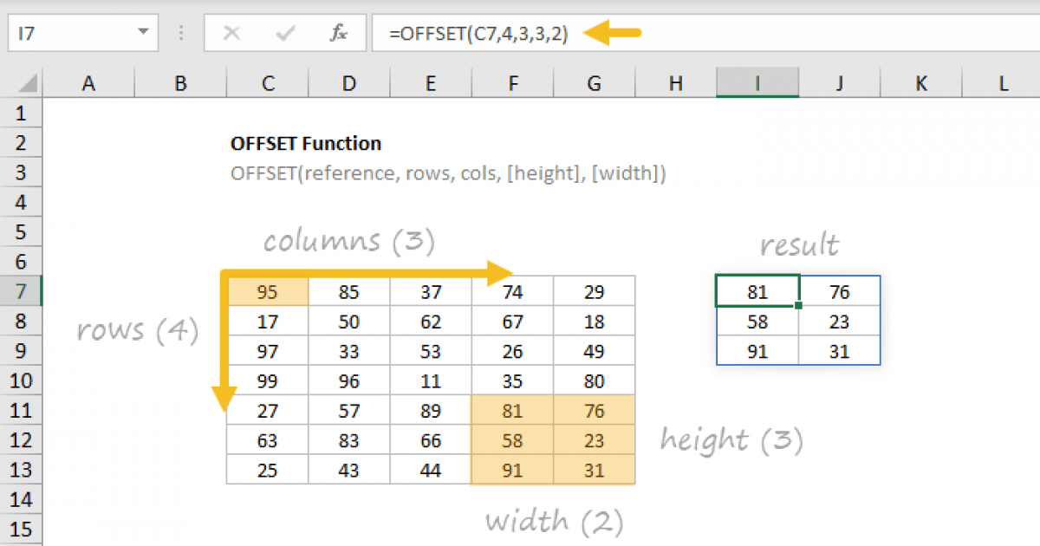Click result cell I7 containing 81
Screen dimensions: 1040x546
click(x=757, y=292)
